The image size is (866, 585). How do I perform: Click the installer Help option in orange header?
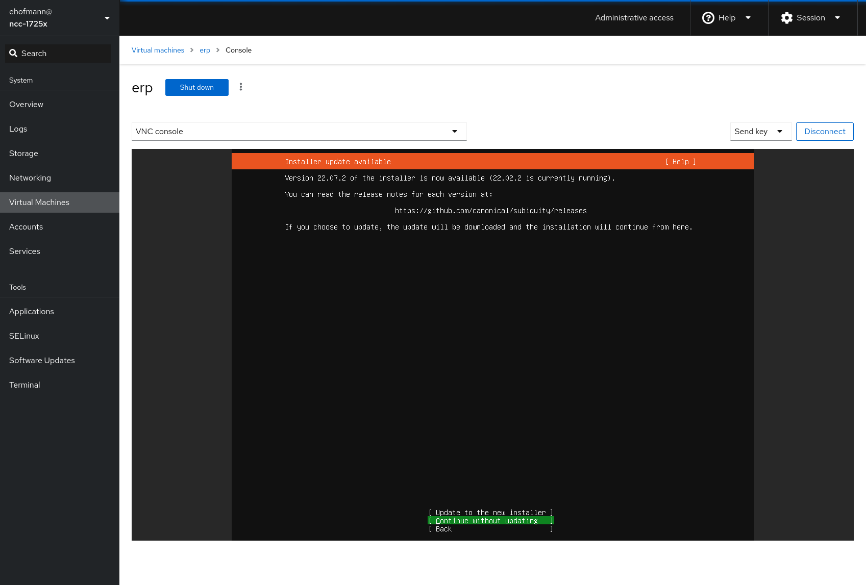click(x=680, y=162)
